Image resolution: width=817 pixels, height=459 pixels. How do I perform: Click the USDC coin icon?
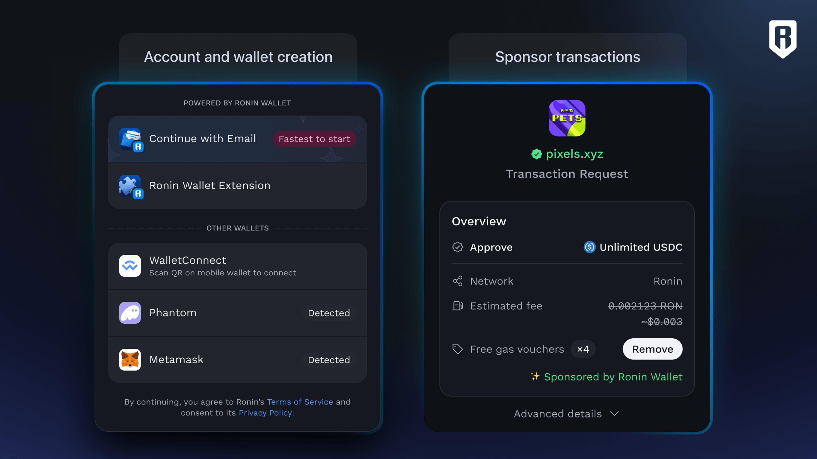(x=590, y=247)
